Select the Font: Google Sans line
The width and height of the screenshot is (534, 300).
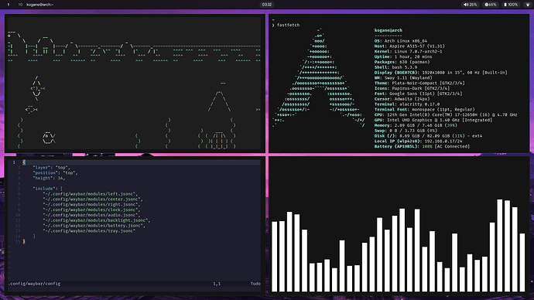click(418, 94)
